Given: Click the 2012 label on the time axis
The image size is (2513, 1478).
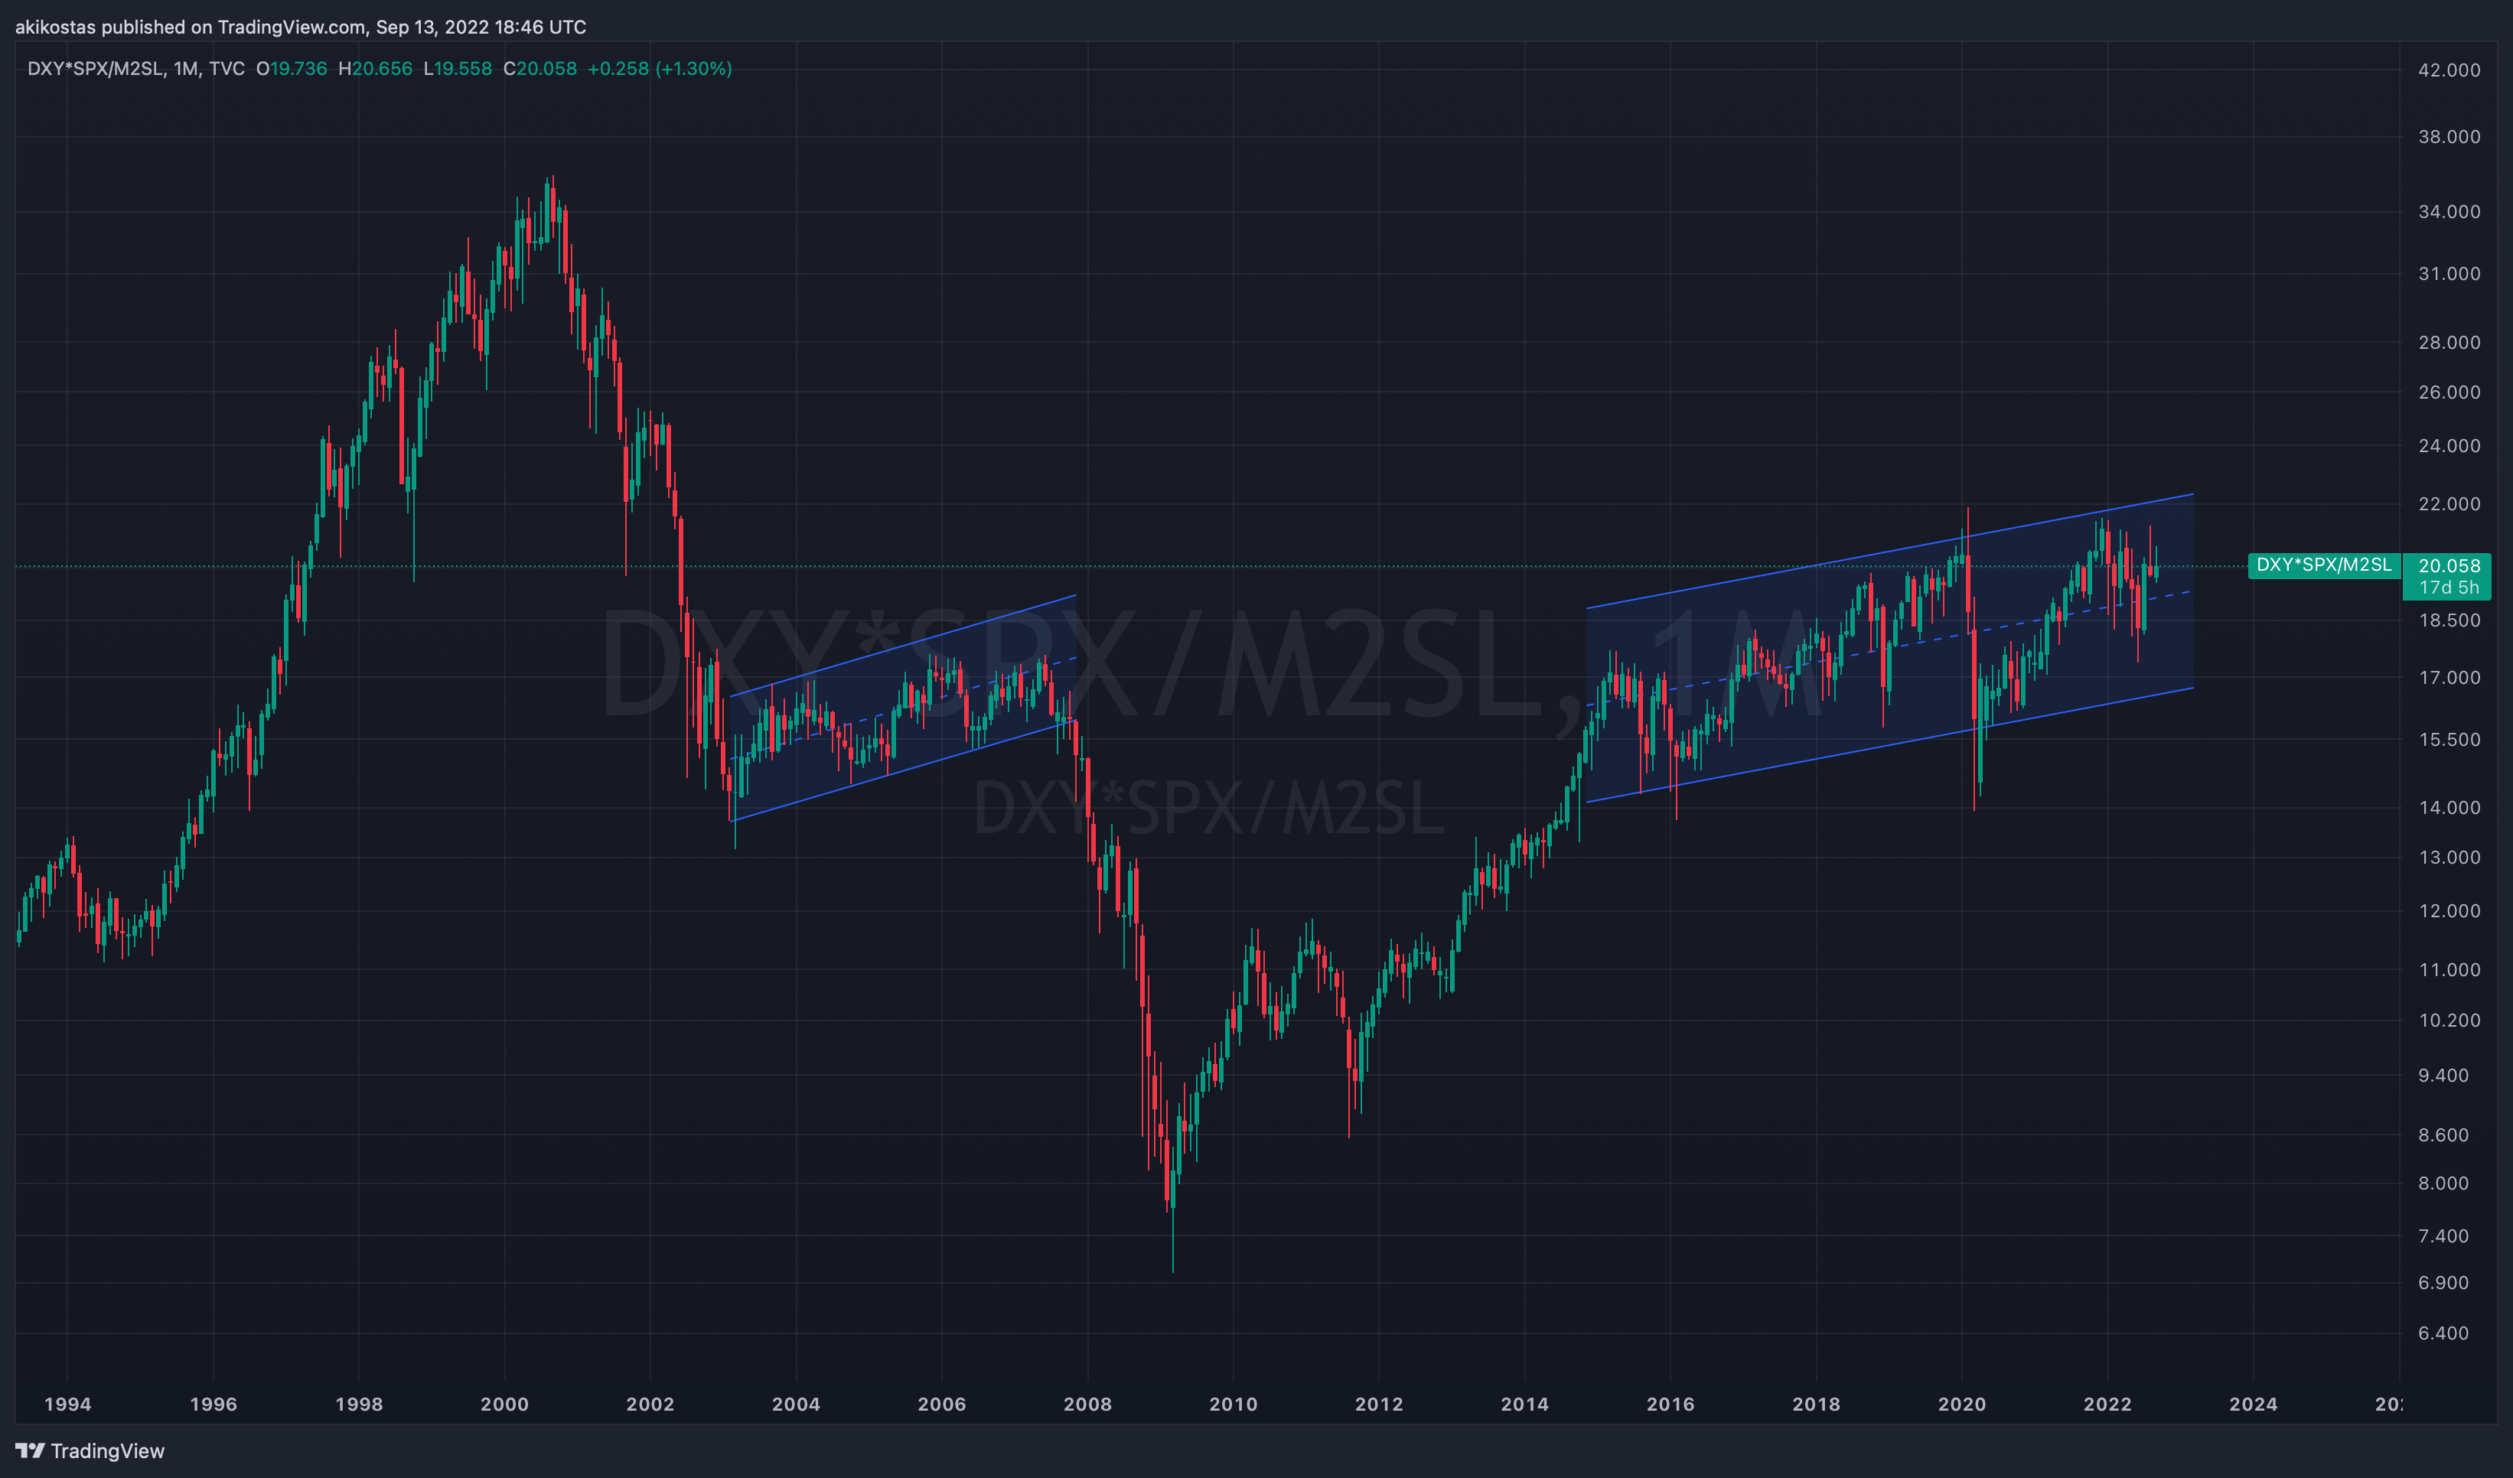Looking at the screenshot, I should (1379, 1405).
